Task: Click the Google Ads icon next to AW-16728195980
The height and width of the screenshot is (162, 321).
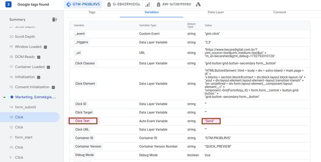Action: pyautogui.click(x=198, y=4)
